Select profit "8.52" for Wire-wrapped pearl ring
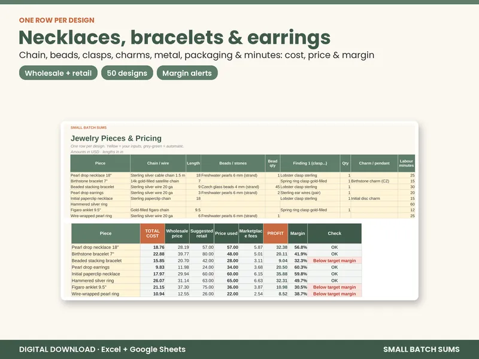Image resolution: width=479 pixels, height=359 pixels. point(275,294)
